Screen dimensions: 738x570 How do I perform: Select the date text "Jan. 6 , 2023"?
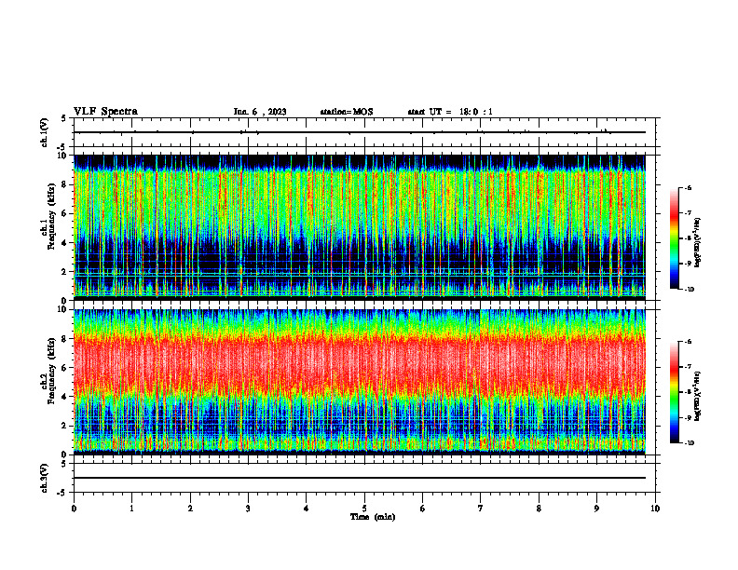(260, 112)
